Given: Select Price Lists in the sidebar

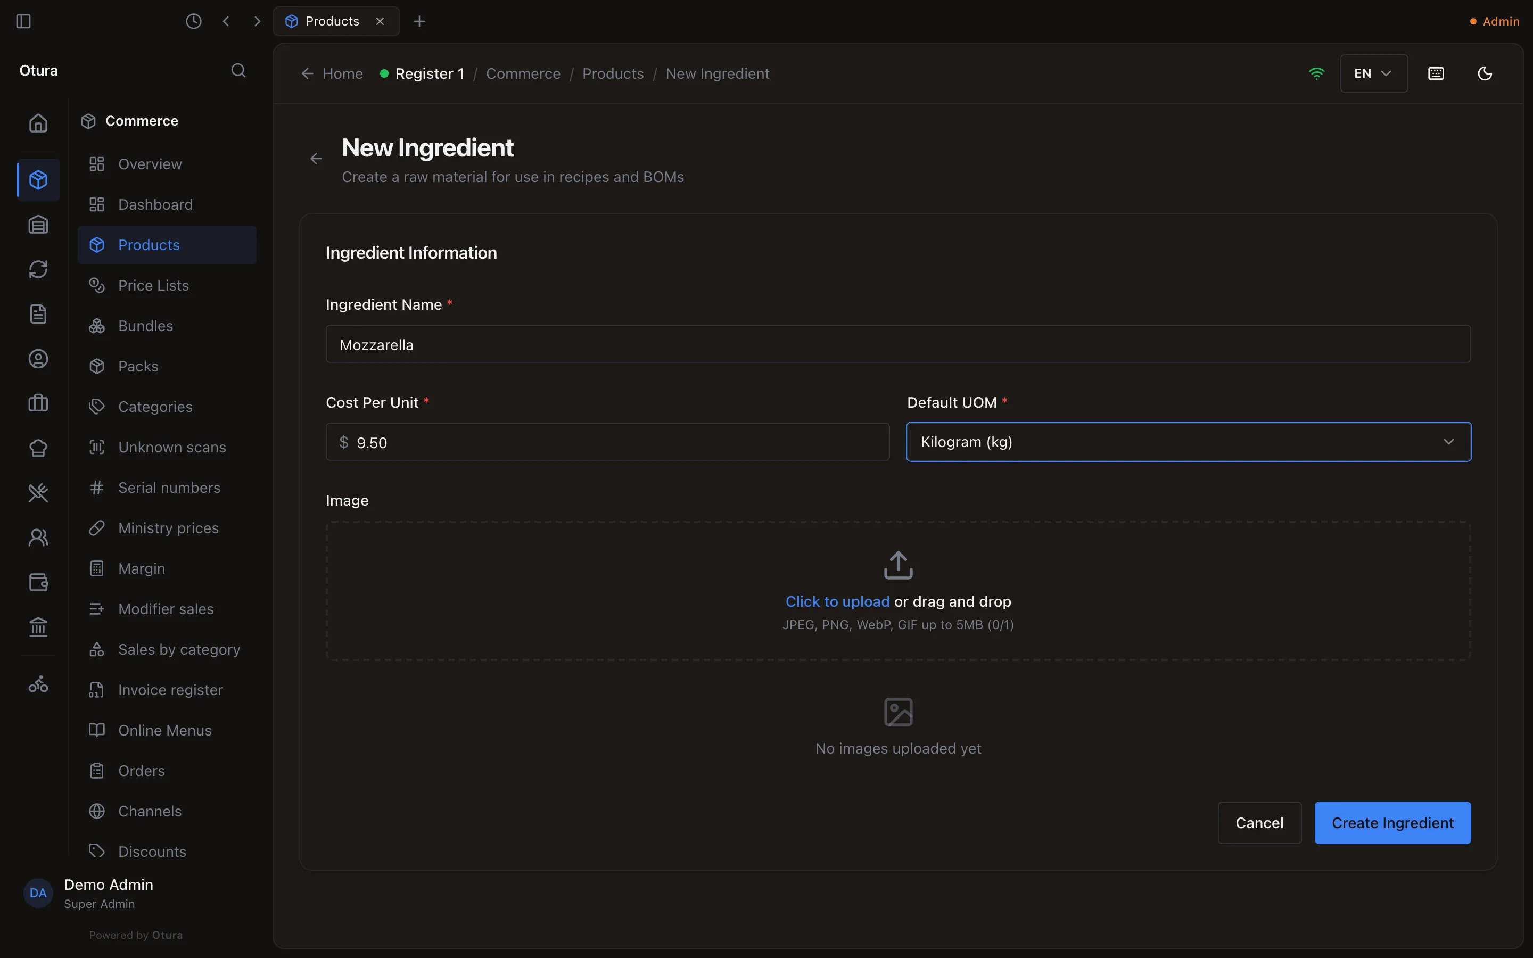Looking at the screenshot, I should [x=167, y=285].
